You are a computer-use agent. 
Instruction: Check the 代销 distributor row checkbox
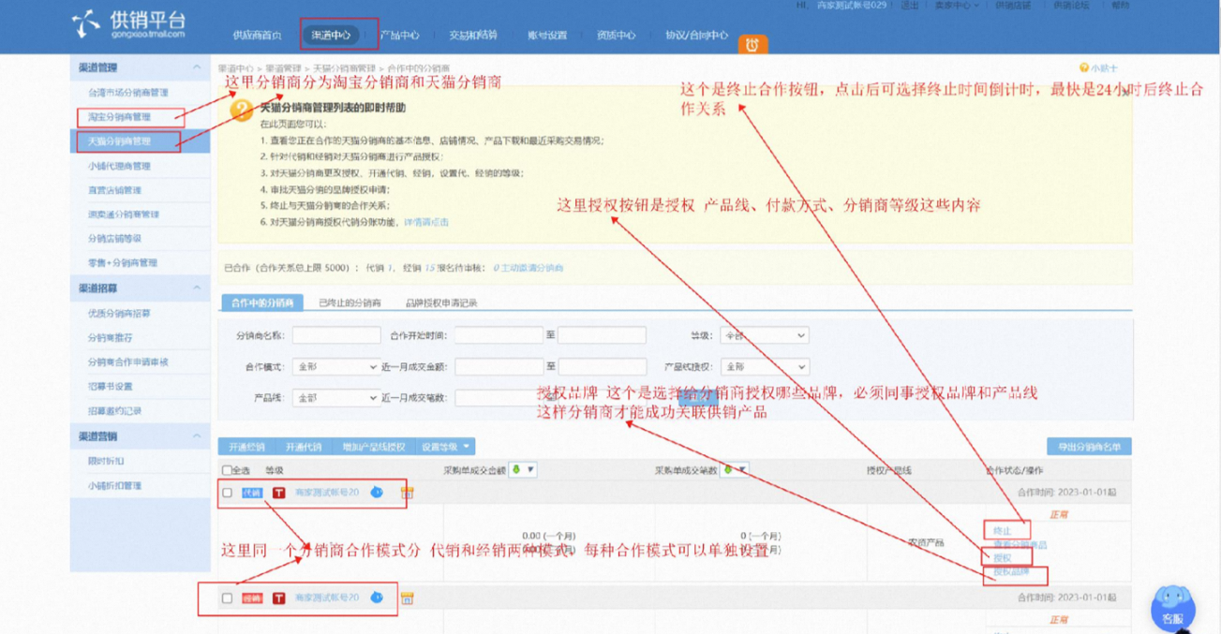(x=227, y=493)
